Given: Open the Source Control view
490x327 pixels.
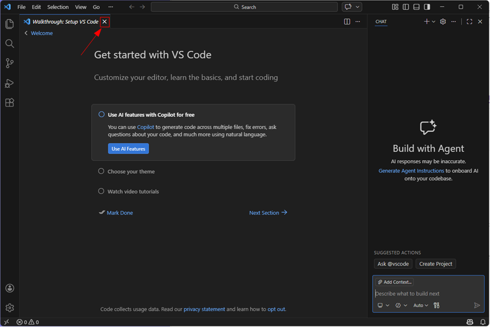Looking at the screenshot, I should click(9, 64).
